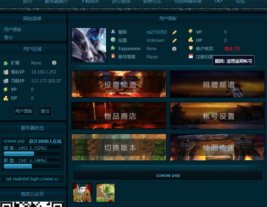Click the globe icon beside 位置
This screenshot has width=267, height=207.
pyautogui.click(x=113, y=40)
